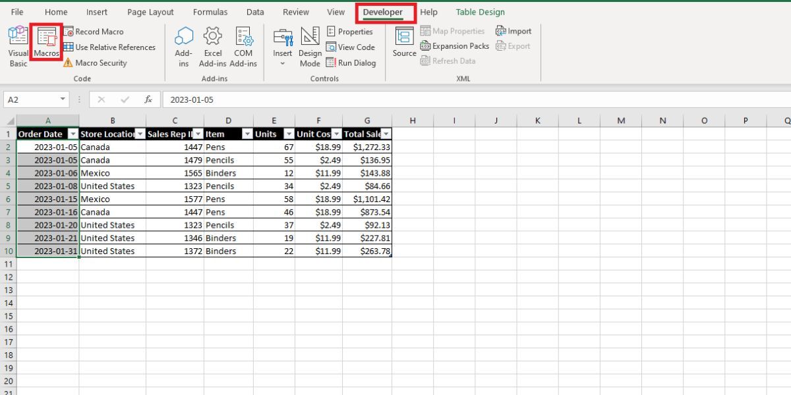The height and width of the screenshot is (395, 791).
Task: Click inside the Name Box
Action: [32, 99]
